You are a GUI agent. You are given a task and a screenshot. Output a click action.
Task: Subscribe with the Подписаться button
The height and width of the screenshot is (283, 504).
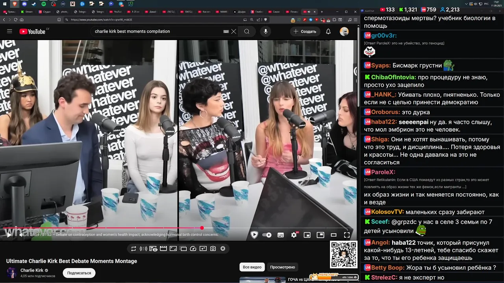coord(79,273)
